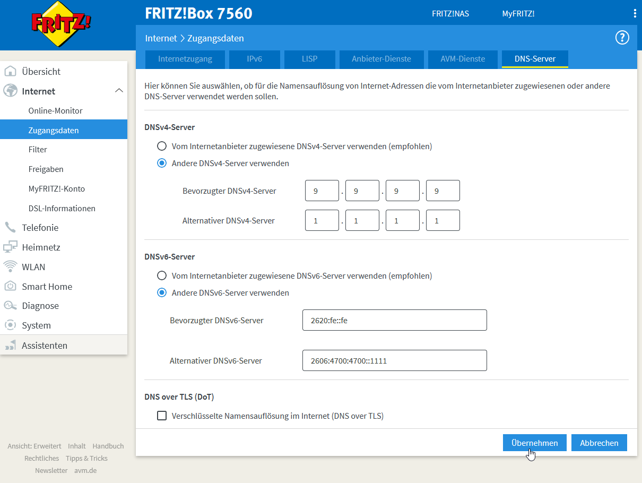Enable DNS over TLS encryption
Screen dimensions: 642x483
tap(162, 416)
